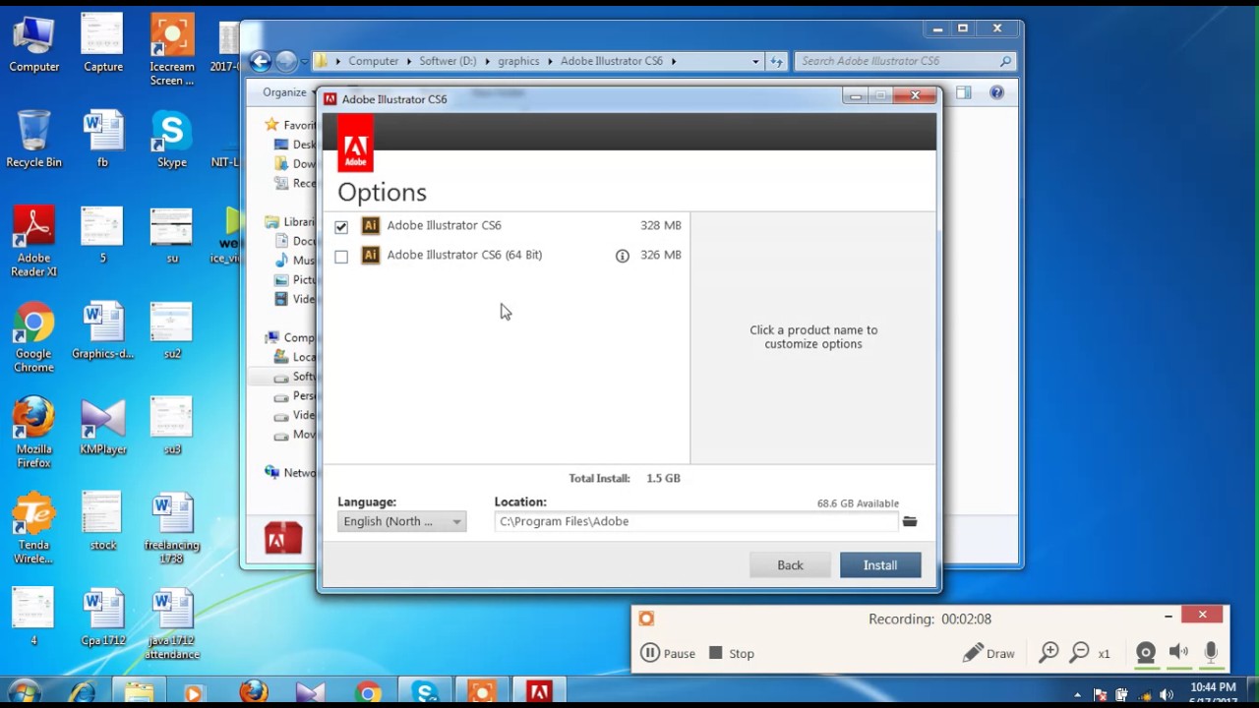Open the Recycle Bin desktop icon
The image size is (1259, 708).
(33, 139)
